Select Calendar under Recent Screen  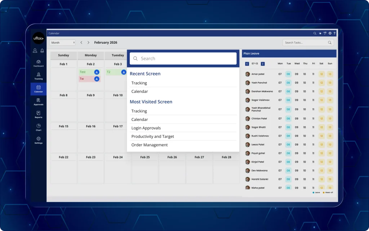[183, 91]
